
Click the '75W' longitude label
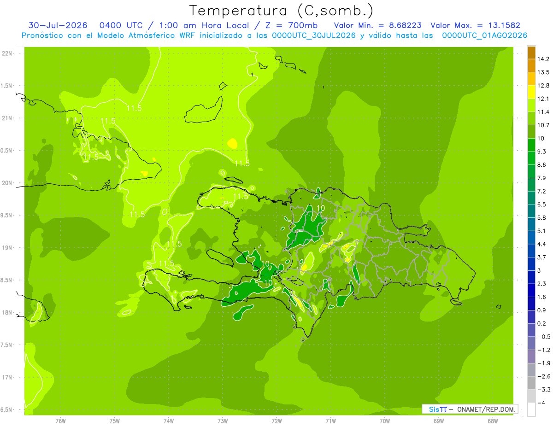coord(115,421)
